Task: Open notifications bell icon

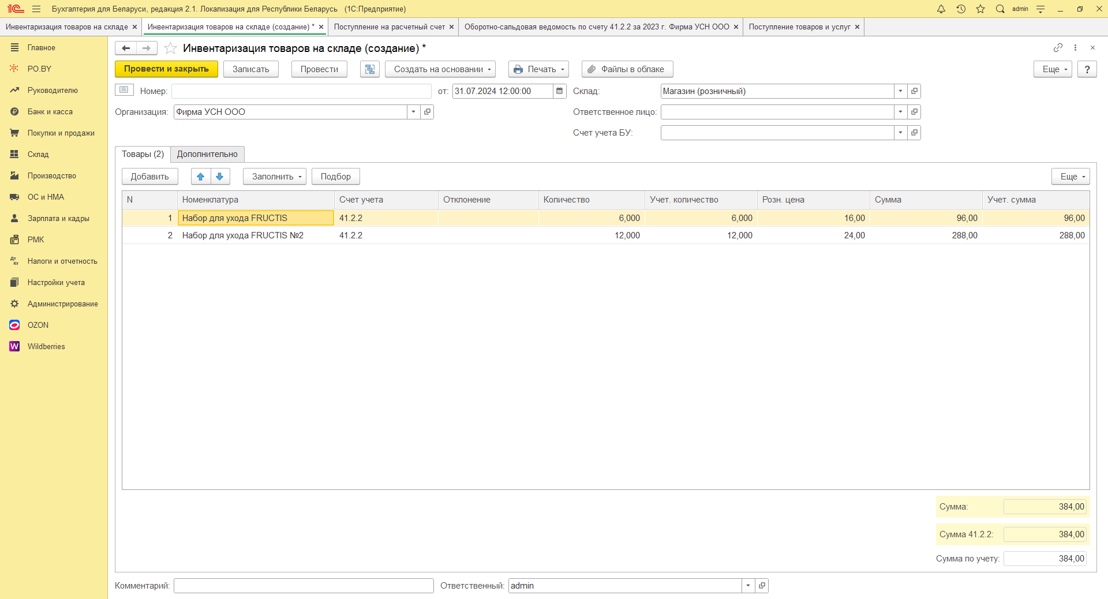Action: click(x=941, y=9)
